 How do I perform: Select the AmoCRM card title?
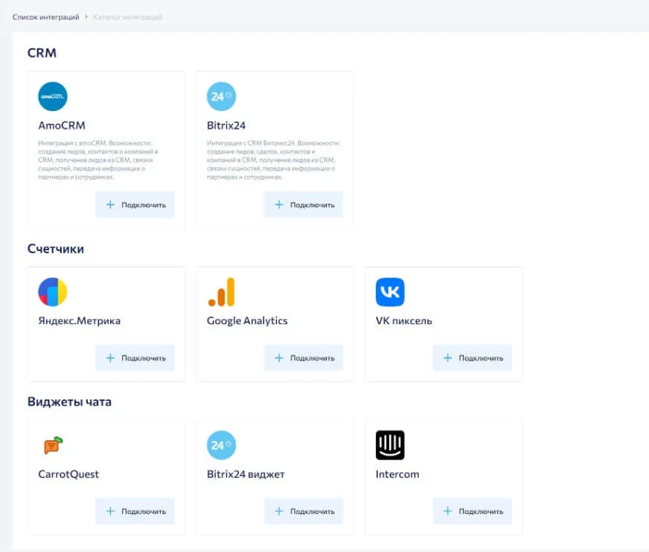[62, 126]
